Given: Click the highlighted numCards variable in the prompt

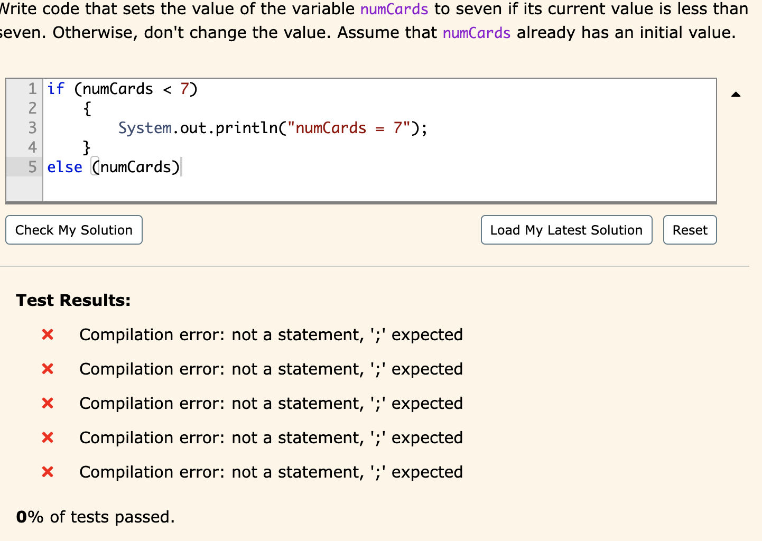Looking at the screenshot, I should point(394,9).
